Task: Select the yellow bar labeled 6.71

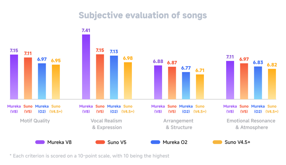Action: [200, 87]
